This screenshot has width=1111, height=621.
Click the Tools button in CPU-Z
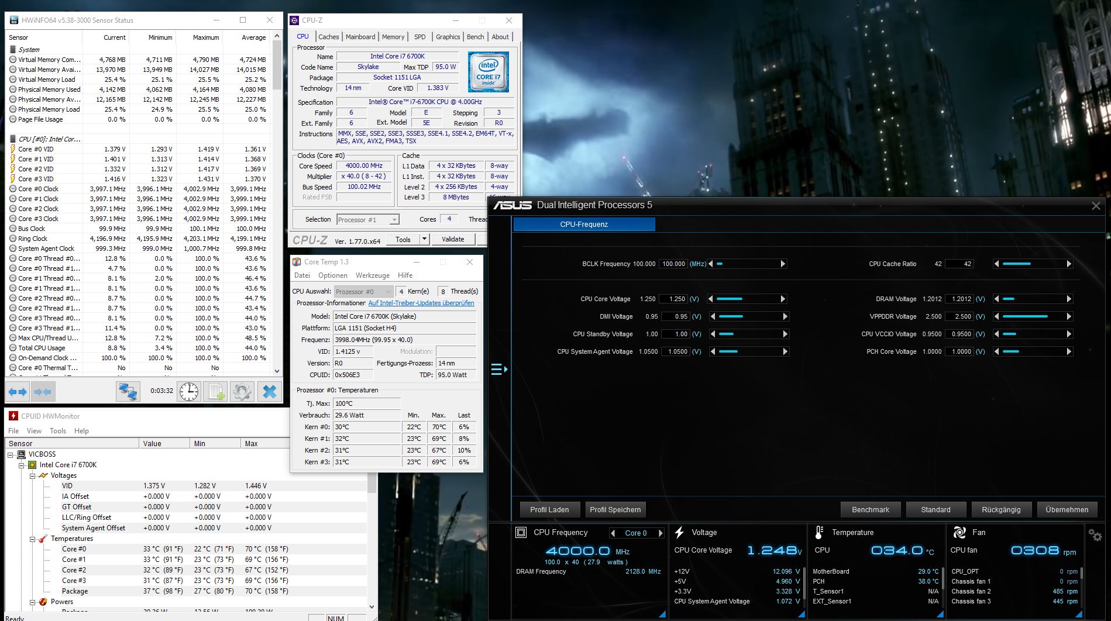[x=403, y=239]
